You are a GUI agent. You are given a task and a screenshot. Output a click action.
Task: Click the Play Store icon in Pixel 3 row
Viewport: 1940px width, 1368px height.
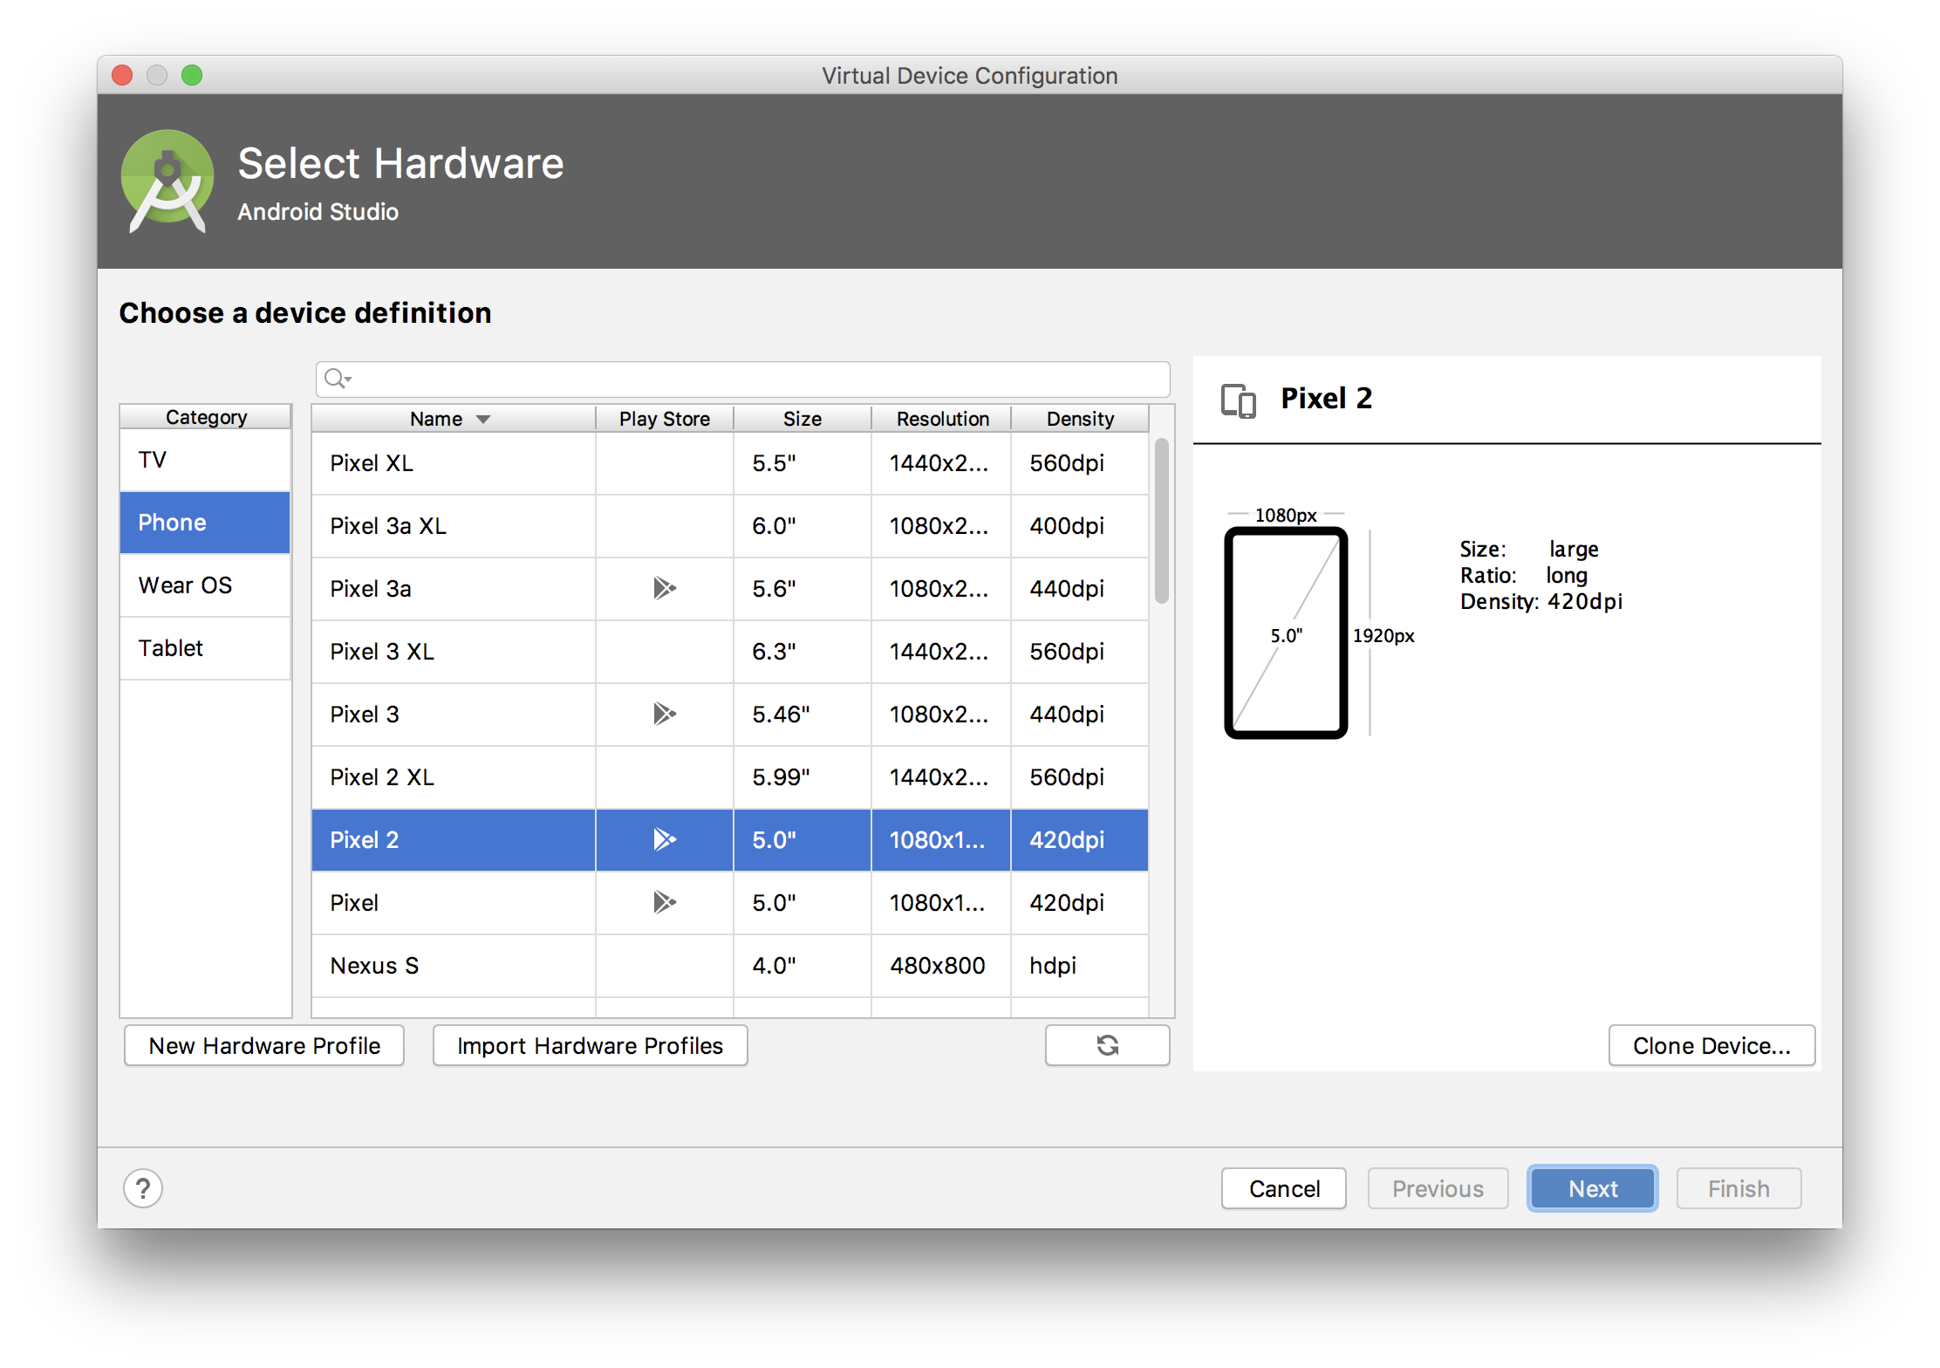tap(665, 715)
